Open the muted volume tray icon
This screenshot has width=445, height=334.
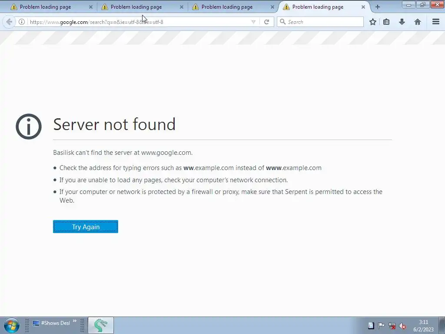click(x=402, y=326)
